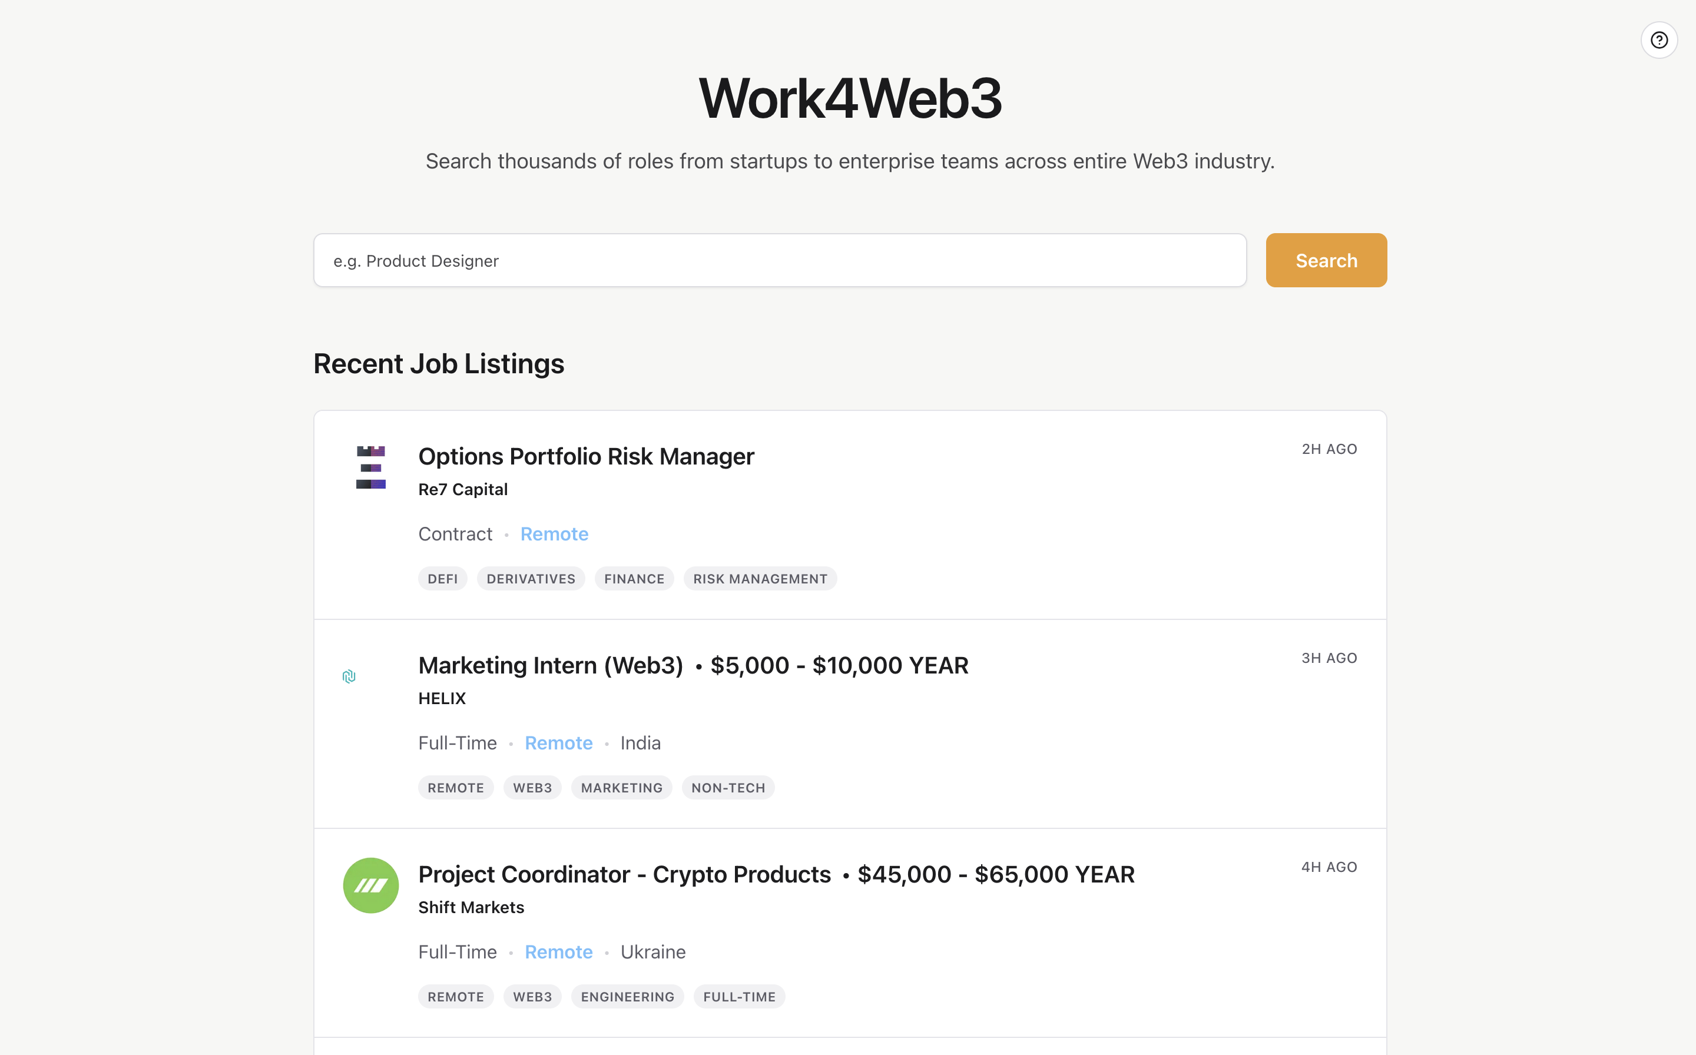Click the Shift Markets green logo

(370, 885)
